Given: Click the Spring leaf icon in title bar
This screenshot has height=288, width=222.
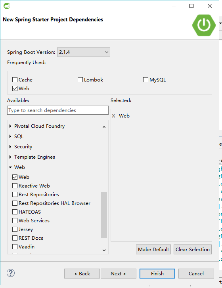Looking at the screenshot, I should click(x=7, y=6).
